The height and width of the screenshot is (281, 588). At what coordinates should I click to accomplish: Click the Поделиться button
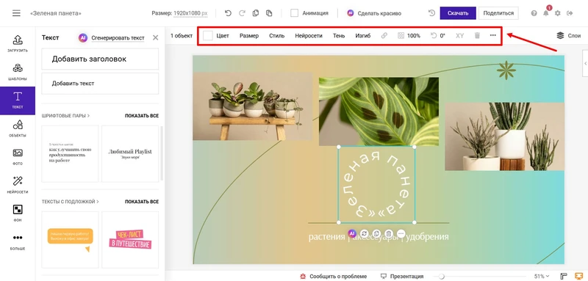point(498,13)
